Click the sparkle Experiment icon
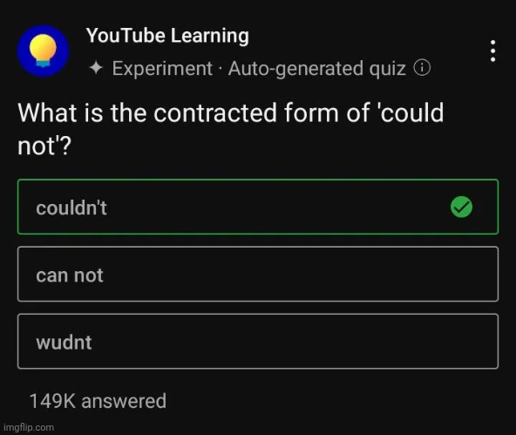Screen dimensions: 516x435 coord(96,68)
